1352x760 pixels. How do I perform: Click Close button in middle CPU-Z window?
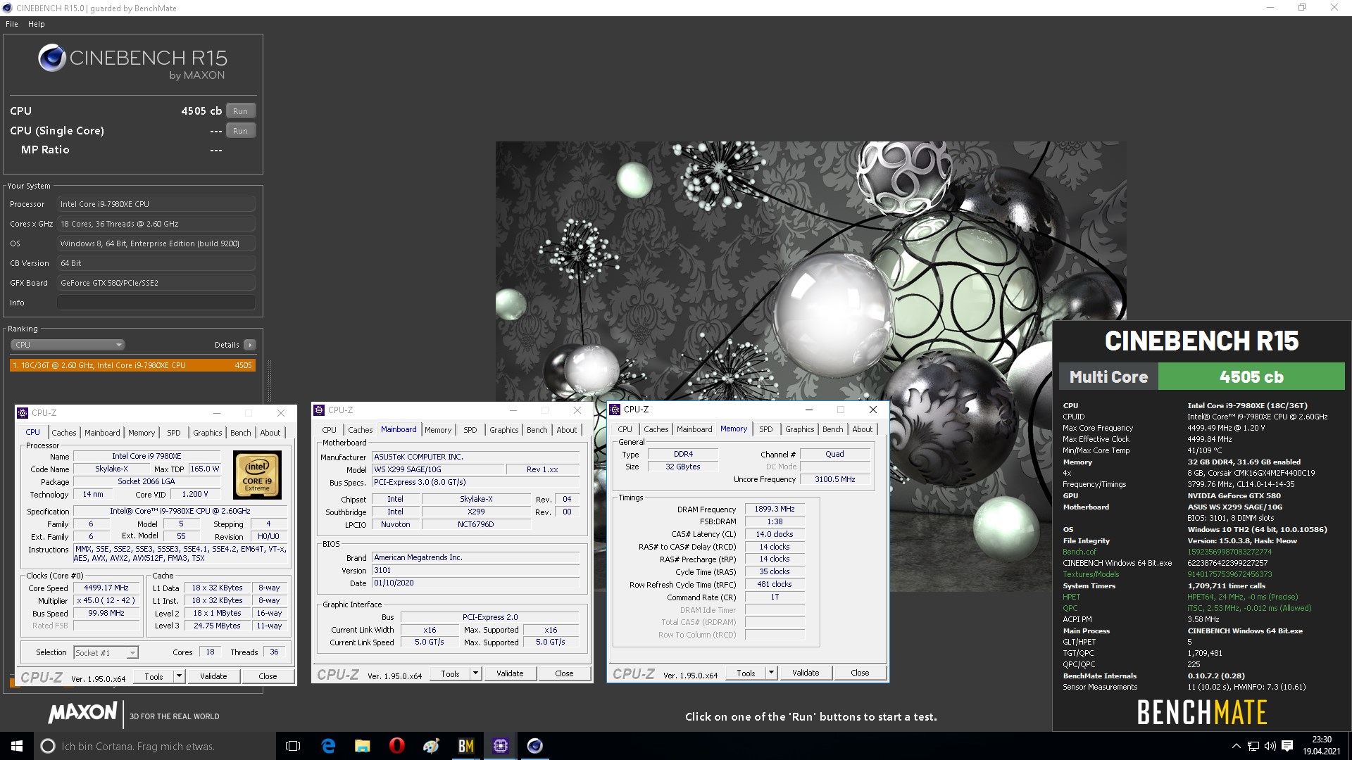point(564,673)
